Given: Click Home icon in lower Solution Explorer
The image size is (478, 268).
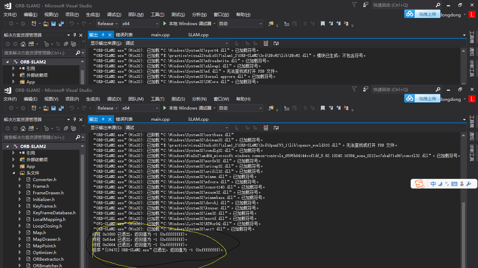Looking at the screenshot, I should [23, 128].
